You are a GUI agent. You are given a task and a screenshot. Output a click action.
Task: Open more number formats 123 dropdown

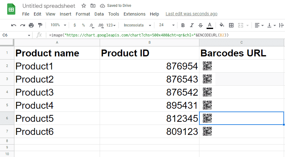(111, 25)
